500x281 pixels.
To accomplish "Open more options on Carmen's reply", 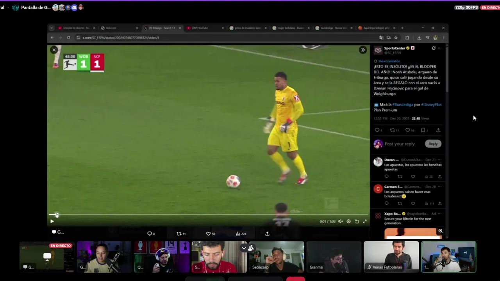I will [x=439, y=187].
